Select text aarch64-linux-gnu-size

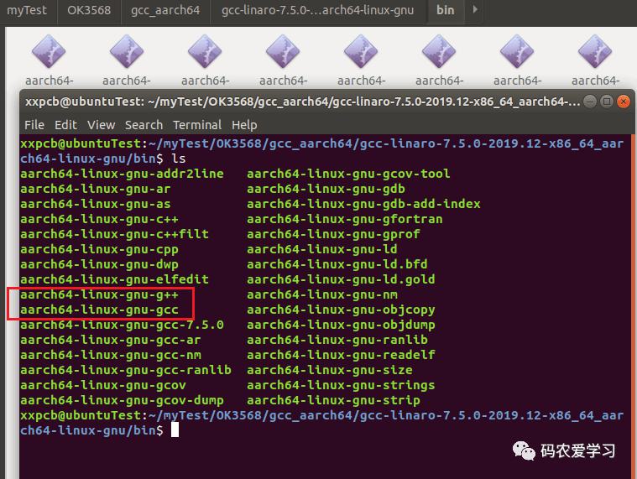[330, 370]
